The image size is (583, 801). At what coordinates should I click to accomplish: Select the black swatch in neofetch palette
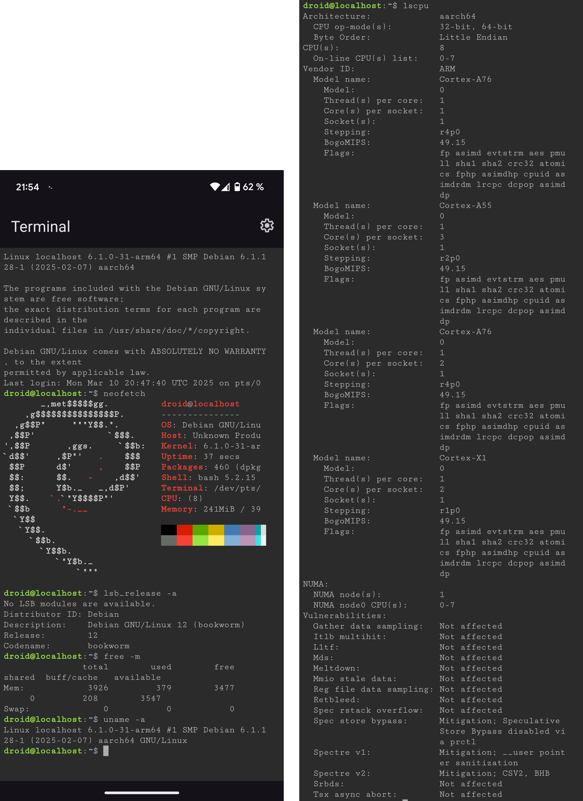(169, 530)
